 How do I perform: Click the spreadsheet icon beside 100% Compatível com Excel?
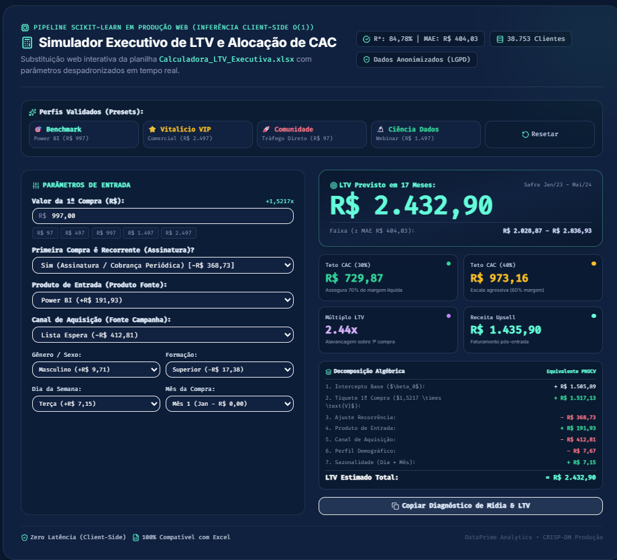pos(135,538)
